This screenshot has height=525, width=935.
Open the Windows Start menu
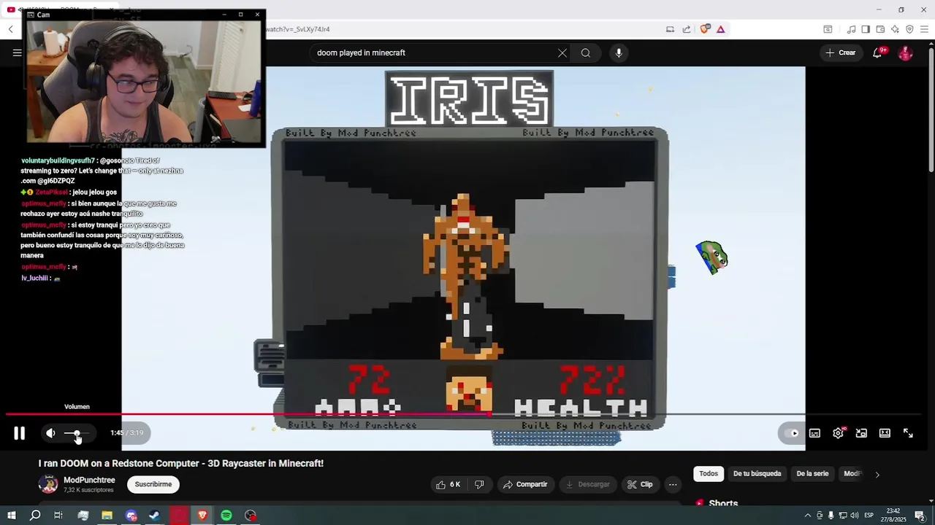(11, 516)
